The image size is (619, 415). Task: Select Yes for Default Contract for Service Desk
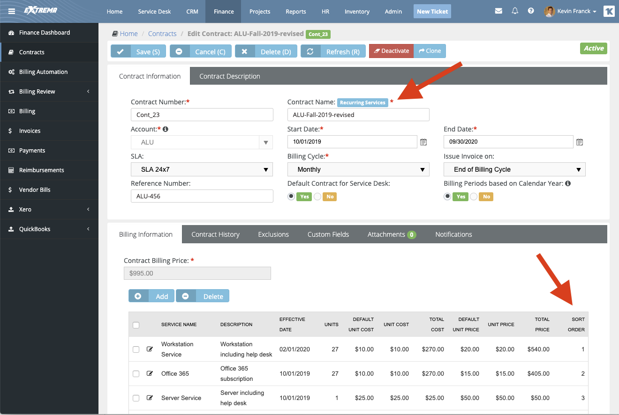pos(292,197)
